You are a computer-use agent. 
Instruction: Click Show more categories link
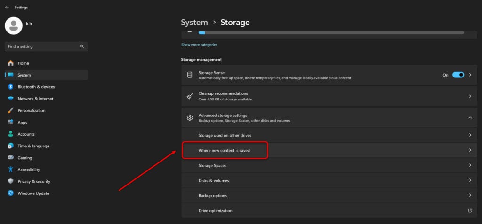199,45
